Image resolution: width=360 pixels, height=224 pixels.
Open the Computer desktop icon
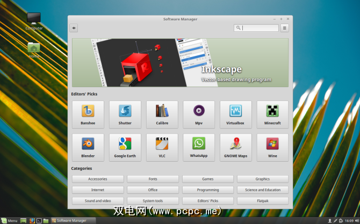click(34, 21)
